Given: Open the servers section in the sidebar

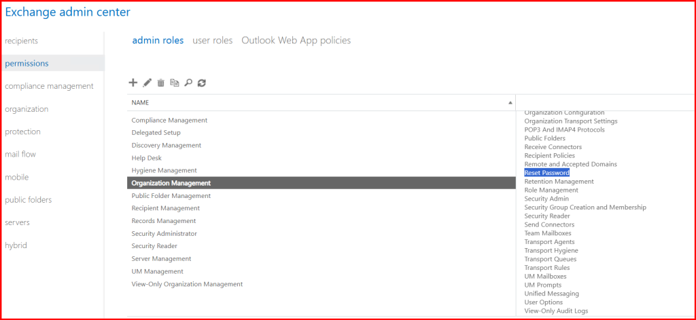Looking at the screenshot, I should coord(17,222).
